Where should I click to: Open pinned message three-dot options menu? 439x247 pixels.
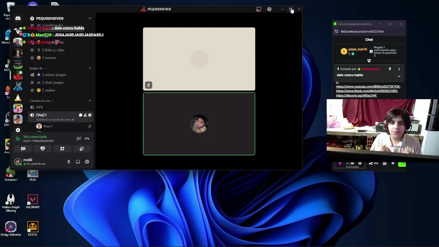[399, 69]
